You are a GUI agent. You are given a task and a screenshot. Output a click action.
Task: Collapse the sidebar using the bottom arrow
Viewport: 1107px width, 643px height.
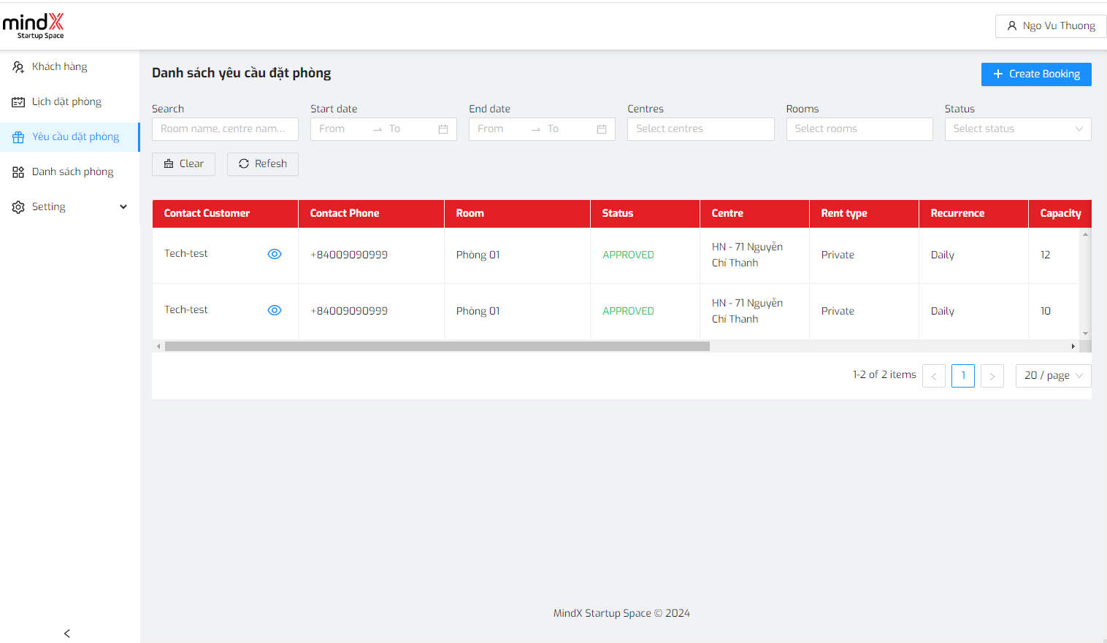67,633
